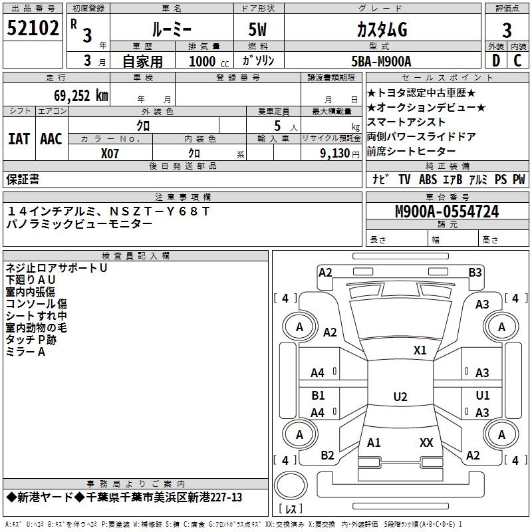Click the door shape value 5W
532x532 pixels.
[258, 29]
